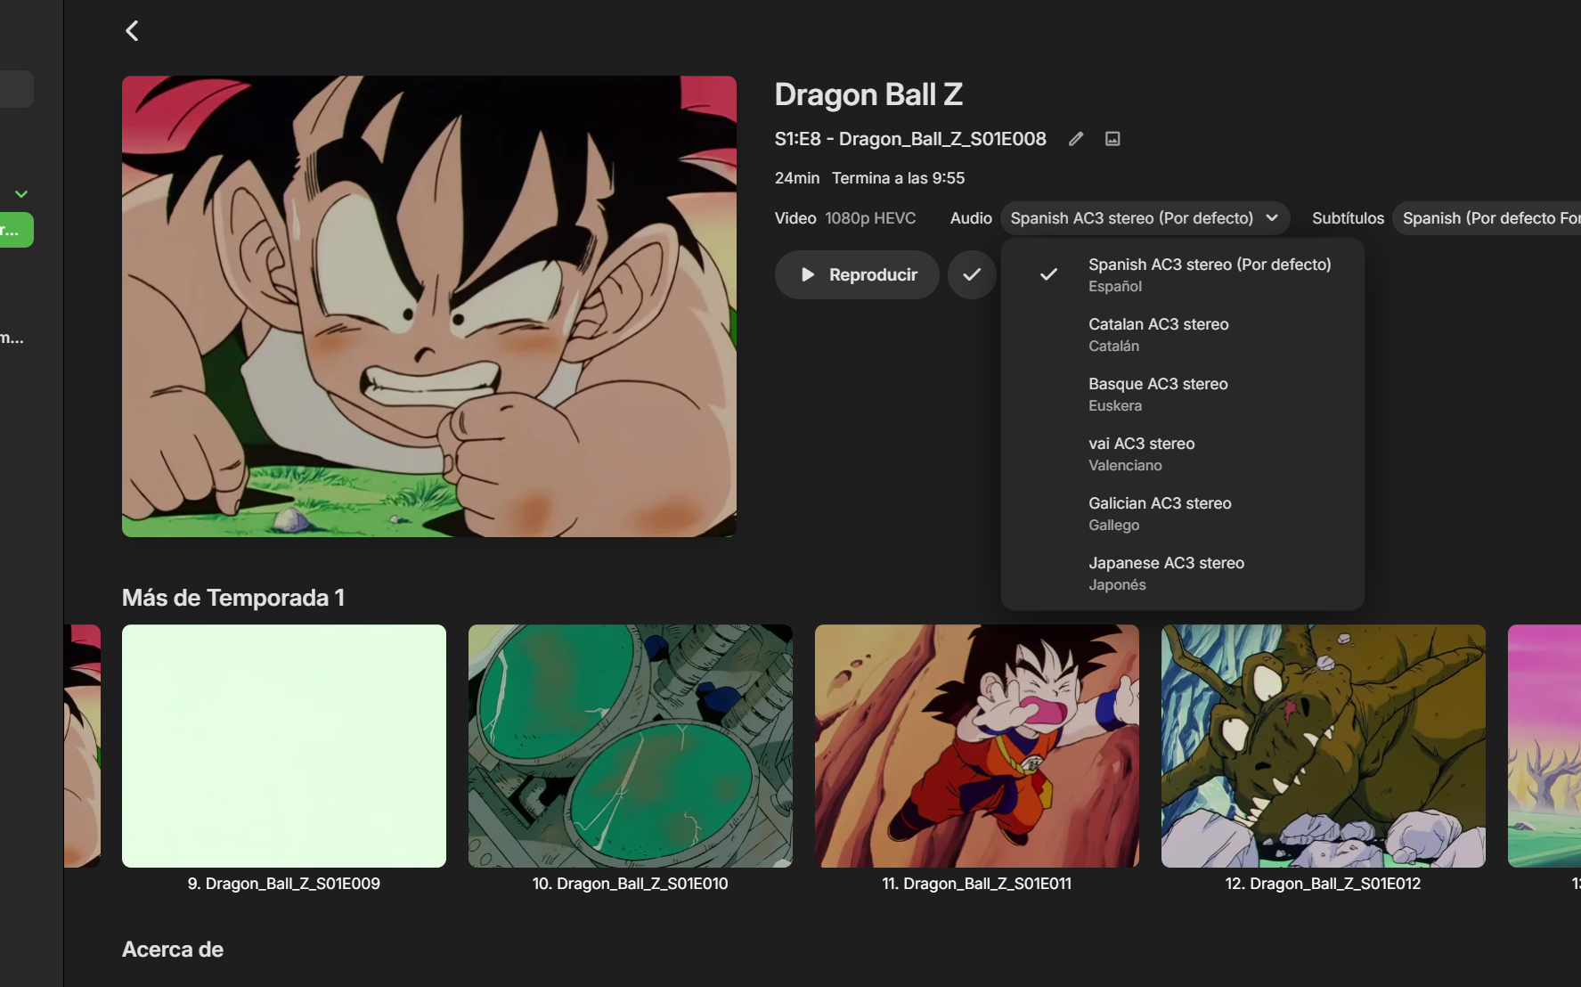This screenshot has width=1581, height=987.
Task: Pick the vai AC3 stereo Valenciano track
Action: tap(1183, 453)
